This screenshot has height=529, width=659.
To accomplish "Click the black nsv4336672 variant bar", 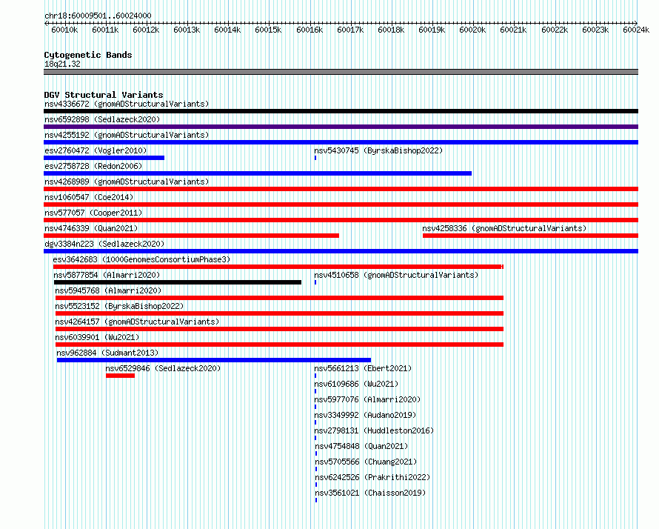I will pos(341,111).
